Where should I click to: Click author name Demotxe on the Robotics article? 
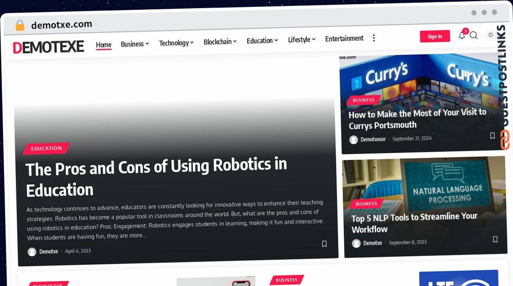(x=49, y=251)
